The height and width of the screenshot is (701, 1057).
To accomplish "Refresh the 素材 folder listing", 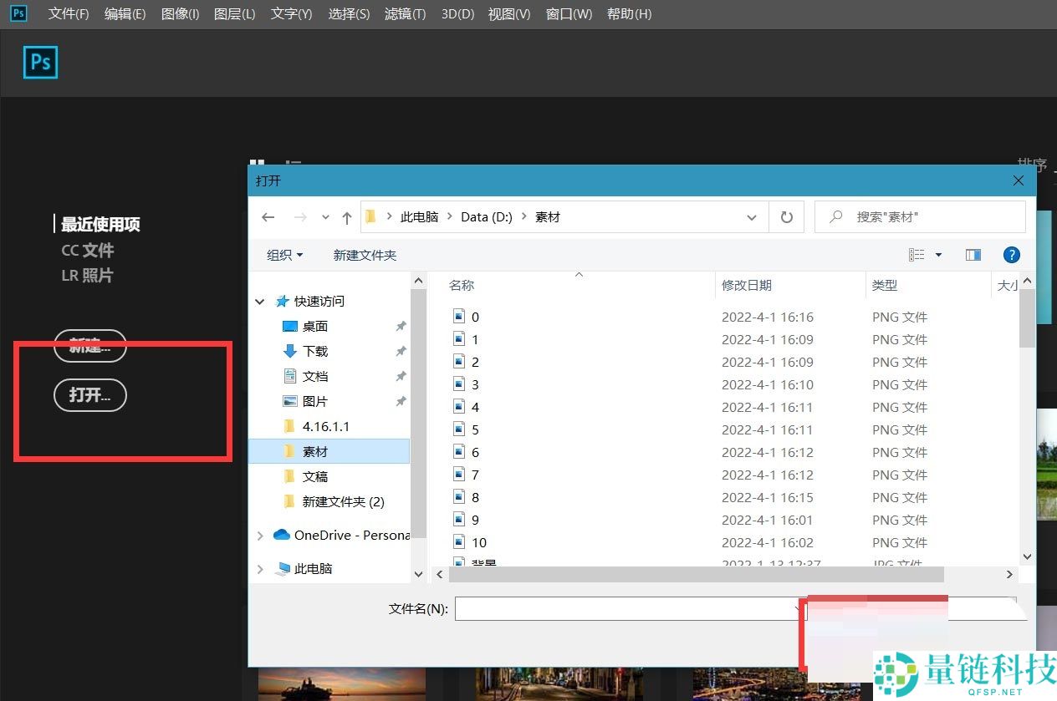I will [x=786, y=216].
